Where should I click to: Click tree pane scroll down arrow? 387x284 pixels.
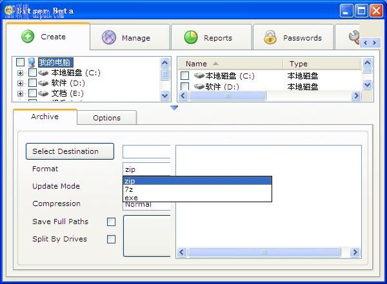coord(165,95)
